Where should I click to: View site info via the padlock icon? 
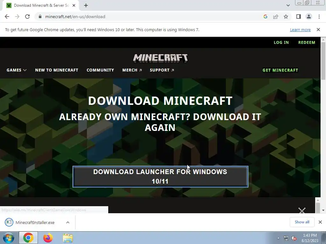coord(40,17)
